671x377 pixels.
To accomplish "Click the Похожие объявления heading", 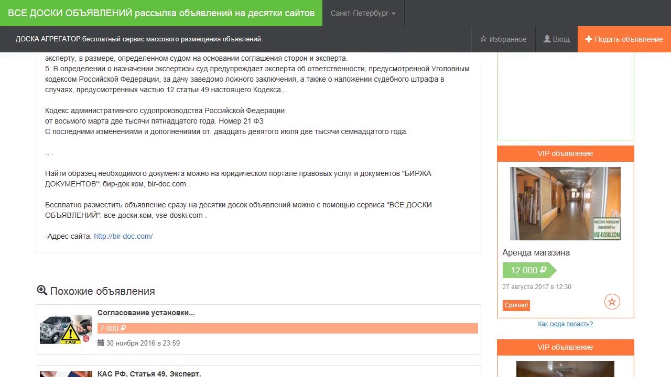I will (x=102, y=291).
